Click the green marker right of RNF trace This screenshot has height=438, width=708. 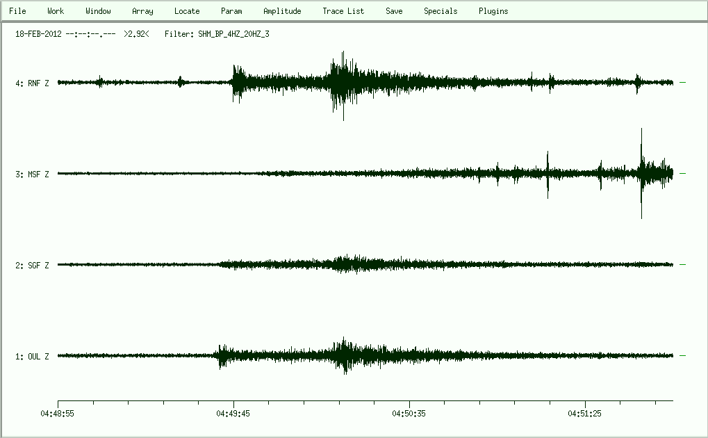coord(682,83)
